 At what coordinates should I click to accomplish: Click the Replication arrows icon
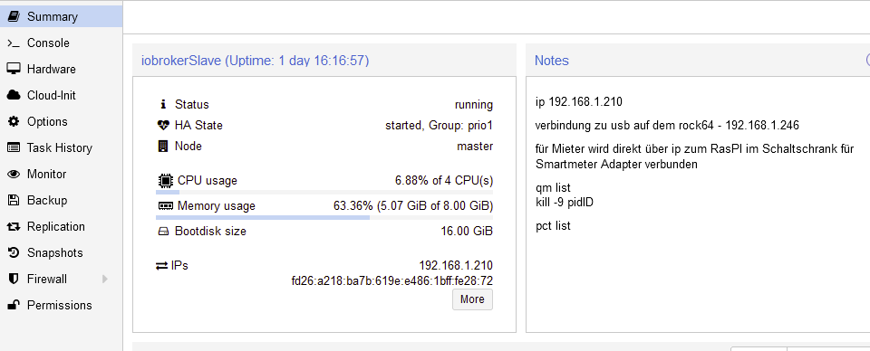[14, 226]
